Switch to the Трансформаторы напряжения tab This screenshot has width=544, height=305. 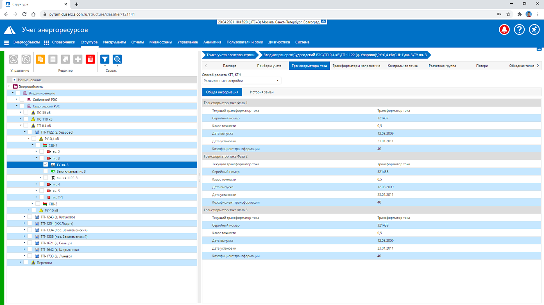pyautogui.click(x=356, y=66)
